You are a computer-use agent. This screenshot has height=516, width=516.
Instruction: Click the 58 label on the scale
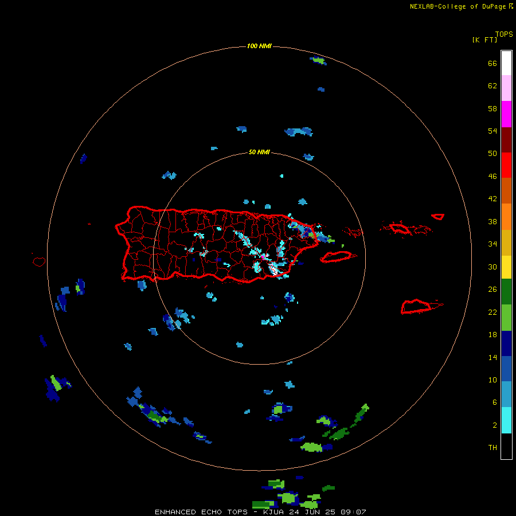click(x=492, y=108)
